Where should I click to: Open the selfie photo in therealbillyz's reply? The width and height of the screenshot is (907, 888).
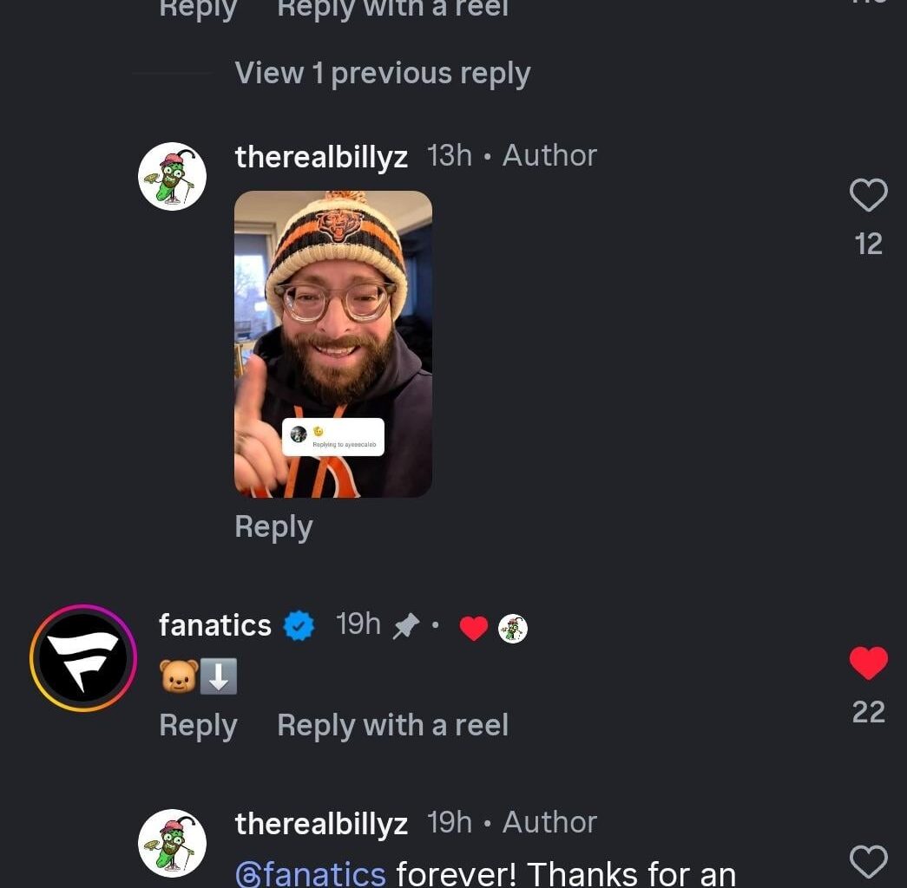[333, 344]
